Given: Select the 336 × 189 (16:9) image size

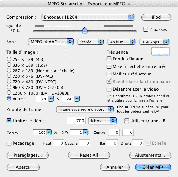Looking at the screenshot, I should (x=9, y=65).
